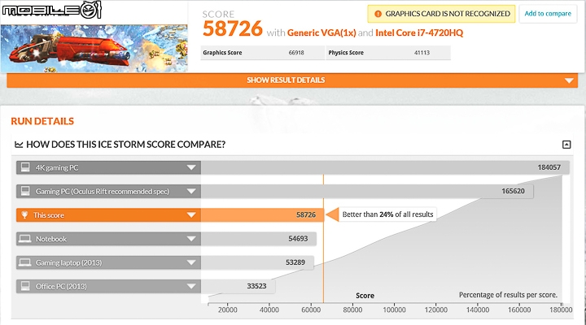
Task: Click the trophy icon on This score
Action: tap(24, 215)
